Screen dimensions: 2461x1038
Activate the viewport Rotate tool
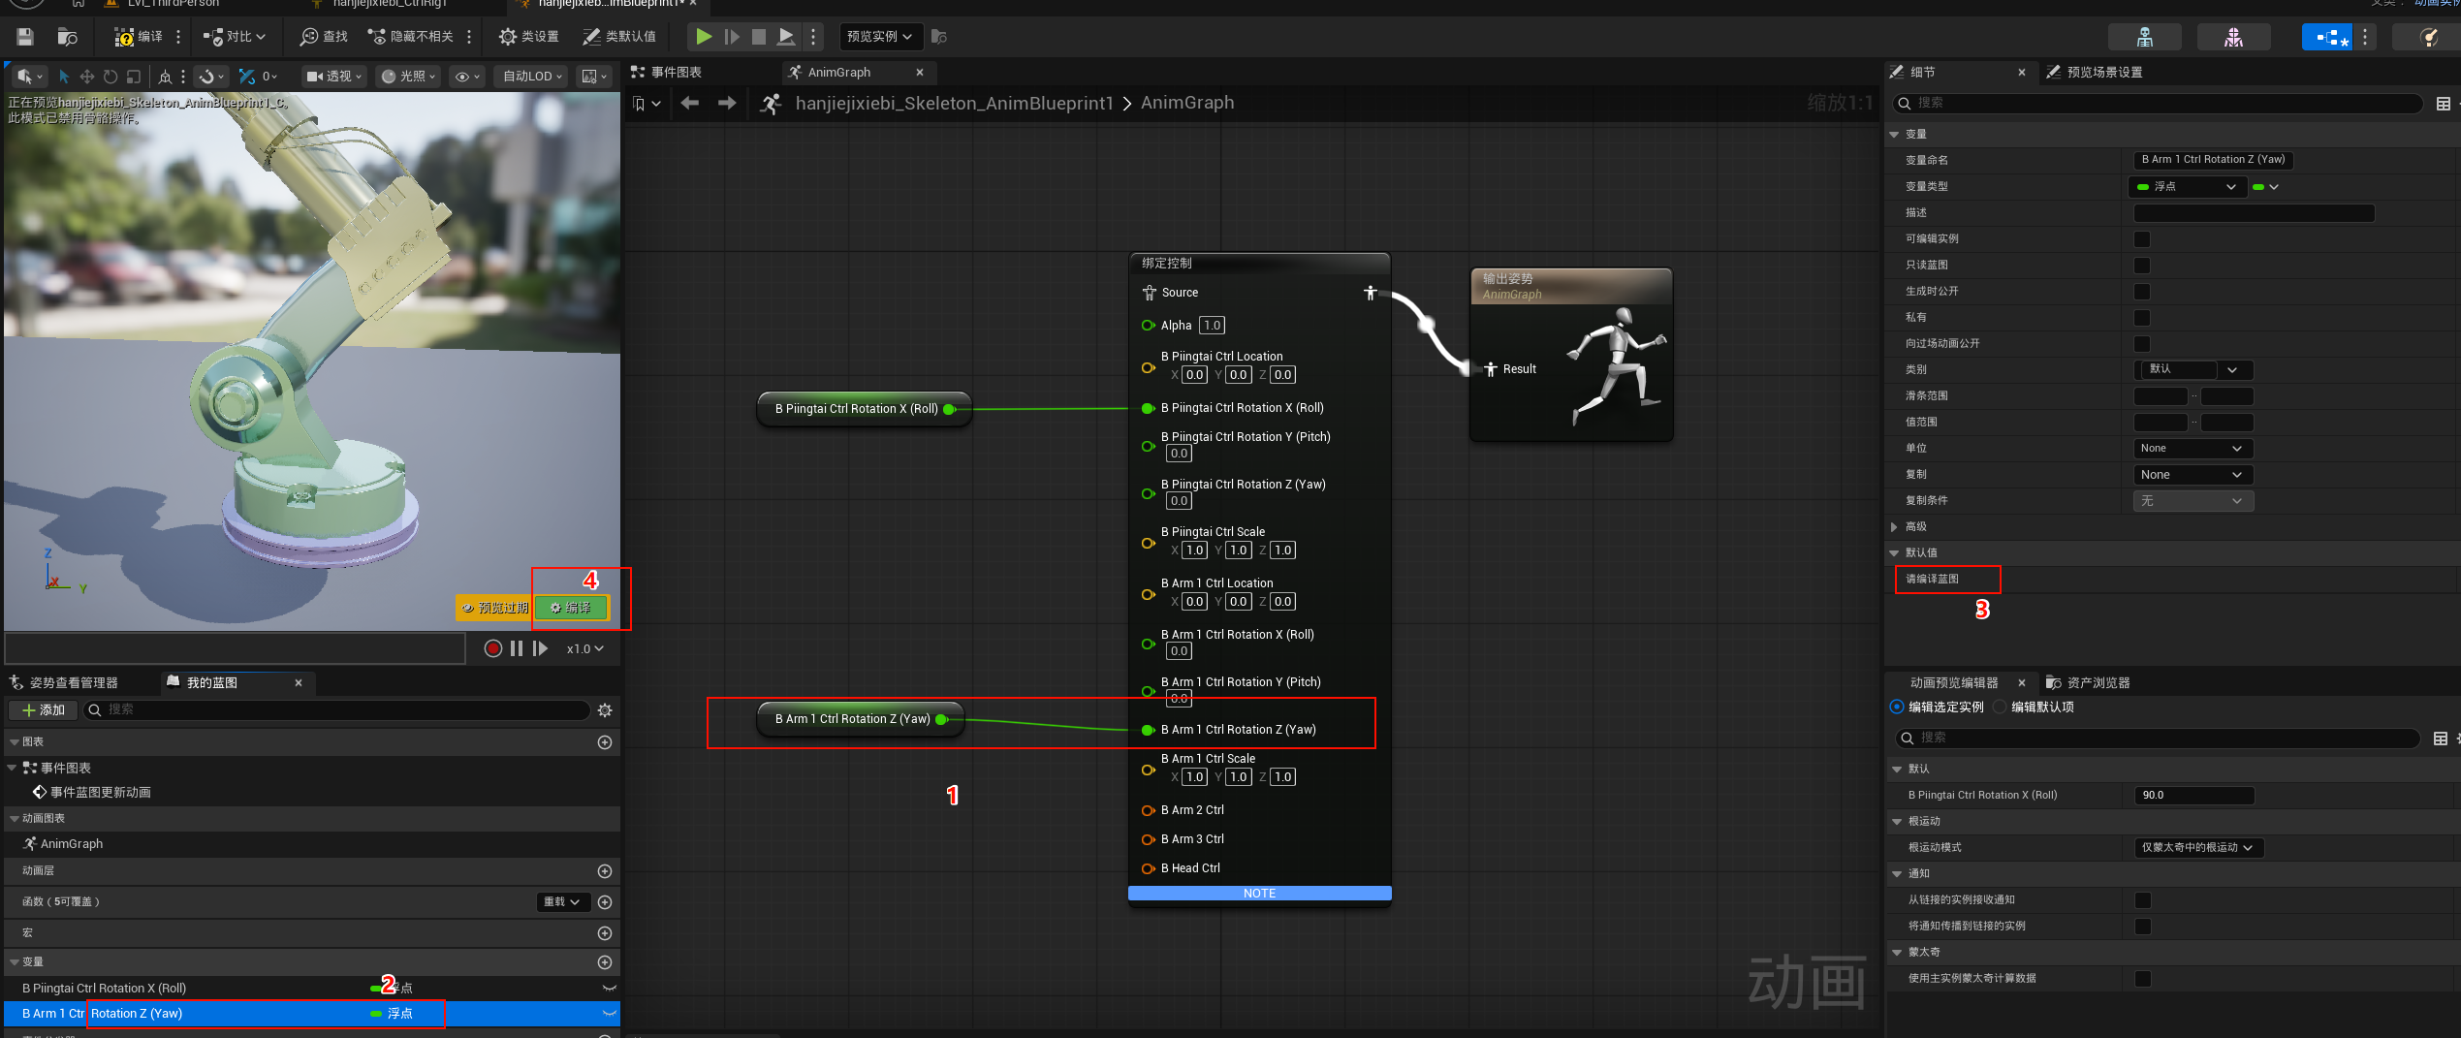110,77
